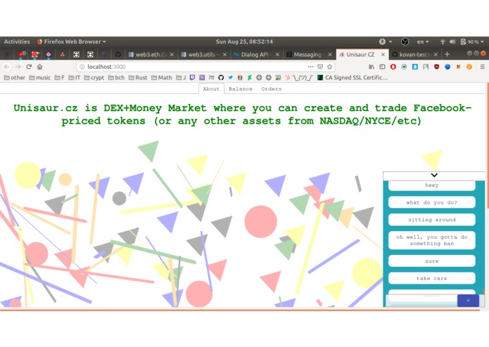The image size is (489, 347).
Task: Save page to Pocket icon
Action: pos(320,67)
